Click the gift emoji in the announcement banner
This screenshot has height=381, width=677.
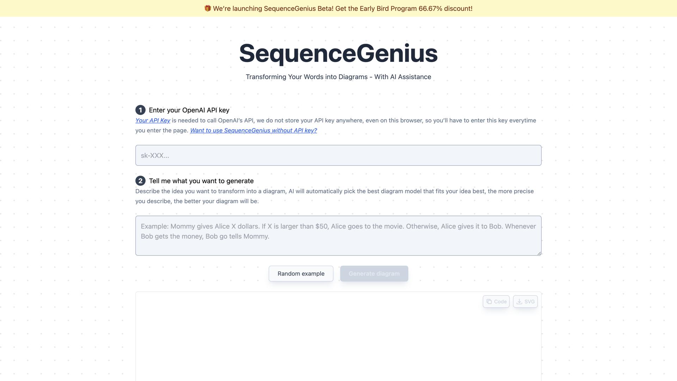click(x=208, y=8)
